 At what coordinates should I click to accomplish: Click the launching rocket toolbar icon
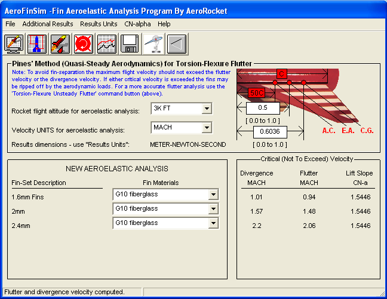(x=60, y=44)
